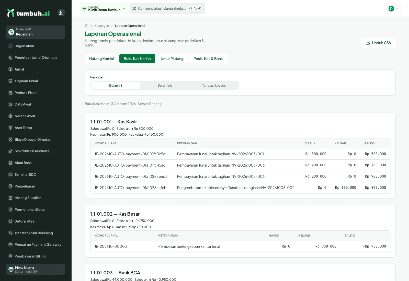Viewport: 409px width, 281px height.
Task: Click the Biaya Dibayar Dimuka hourglass icon
Action: [10, 139]
